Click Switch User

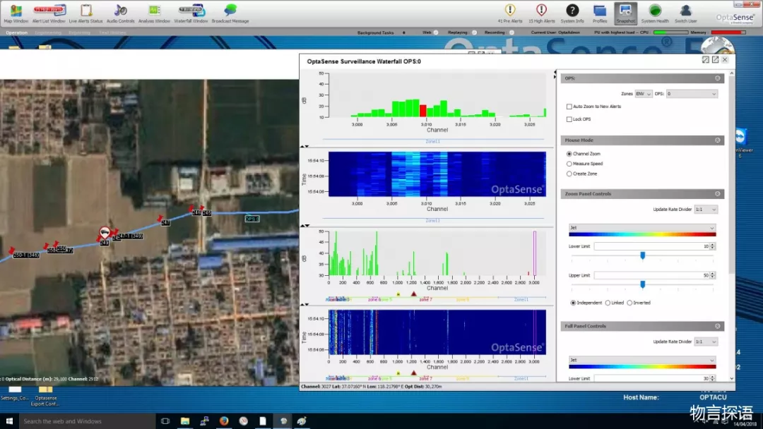(x=685, y=13)
